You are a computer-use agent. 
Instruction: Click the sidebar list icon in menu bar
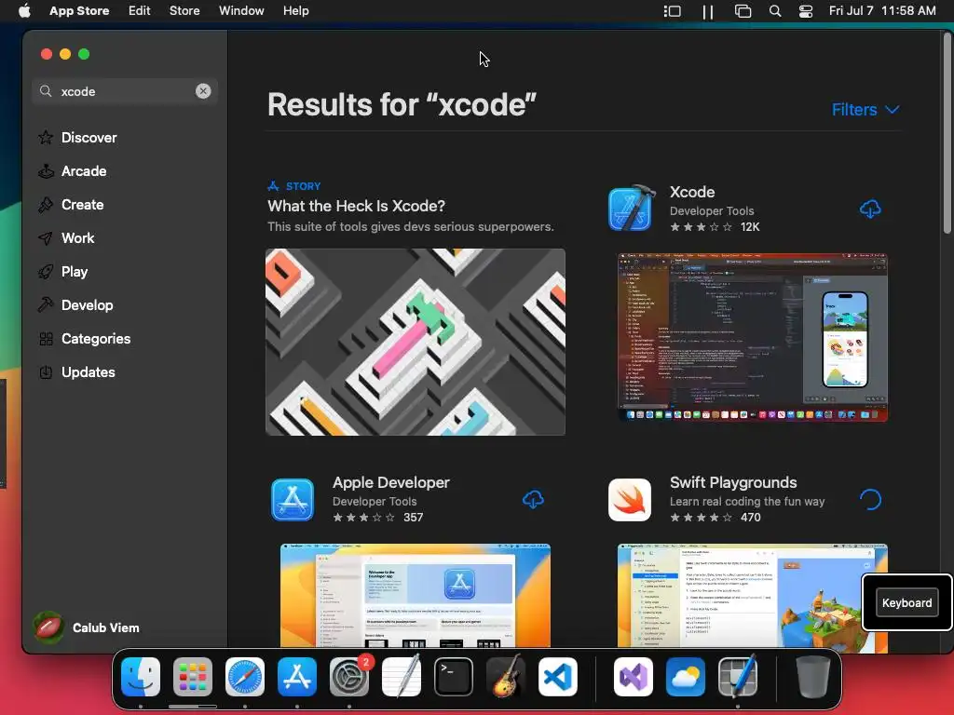(672, 10)
